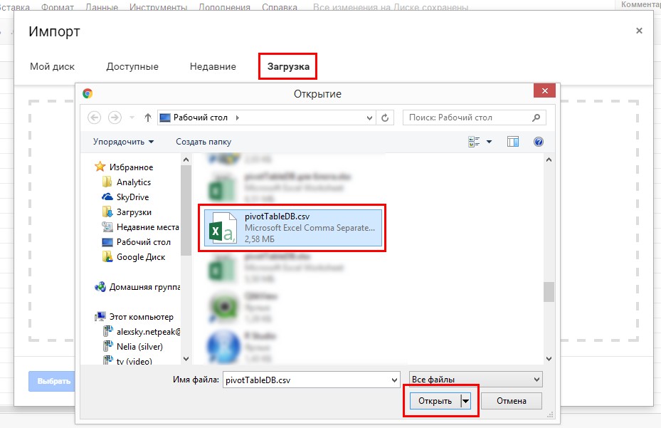This screenshot has width=661, height=428.
Task: Click the refresh icon in the address bar
Action: click(385, 118)
